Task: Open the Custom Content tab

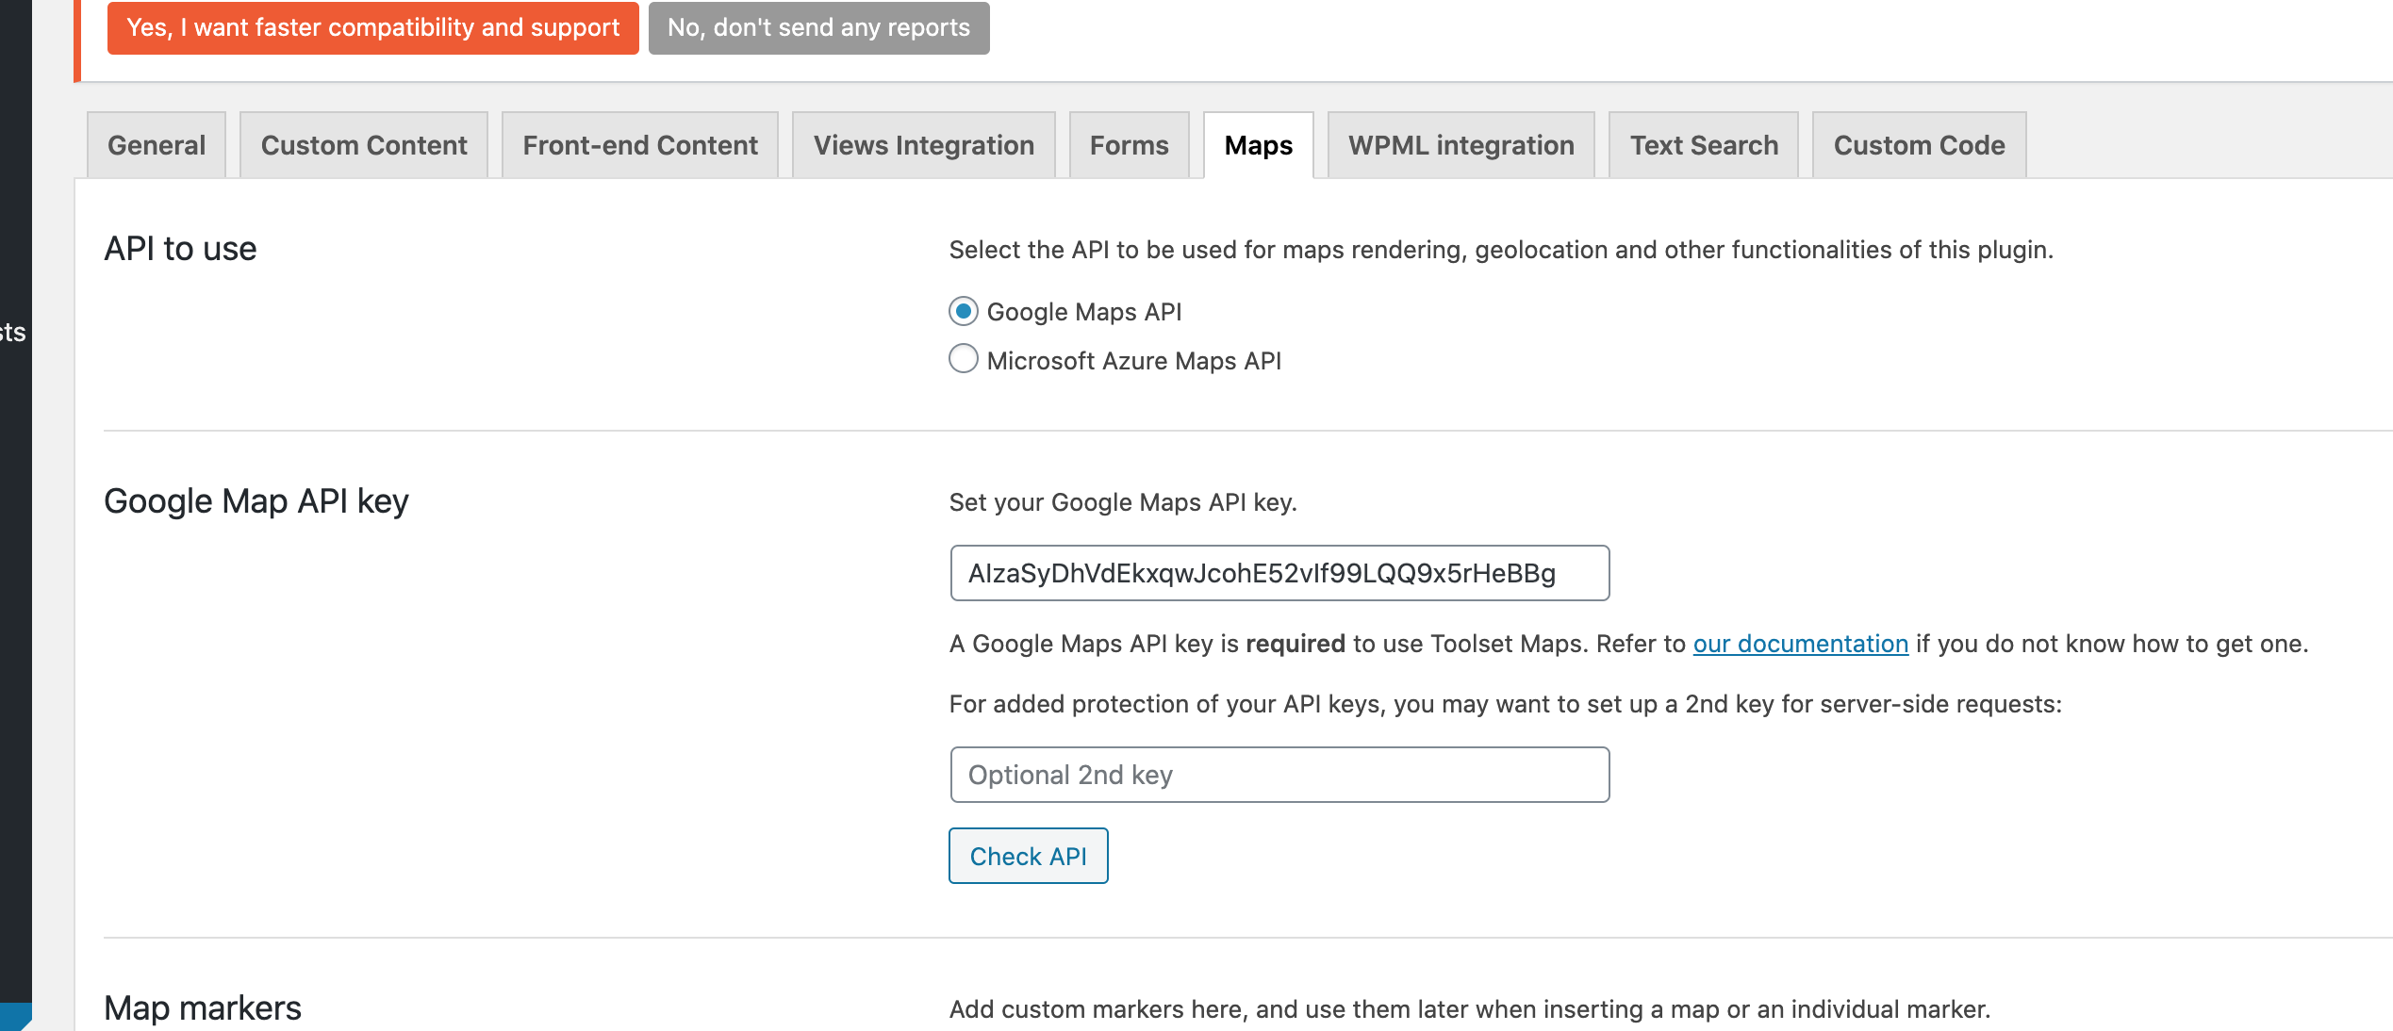Action: coord(364,145)
